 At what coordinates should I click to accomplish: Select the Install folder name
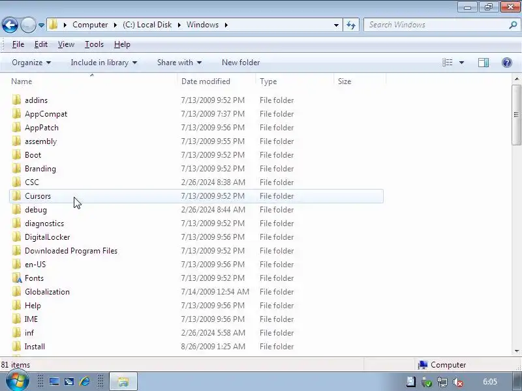click(35, 347)
